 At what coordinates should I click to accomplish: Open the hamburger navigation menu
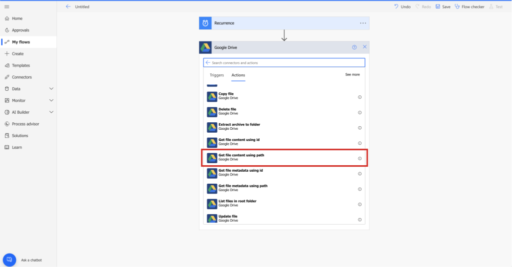coord(7,6)
